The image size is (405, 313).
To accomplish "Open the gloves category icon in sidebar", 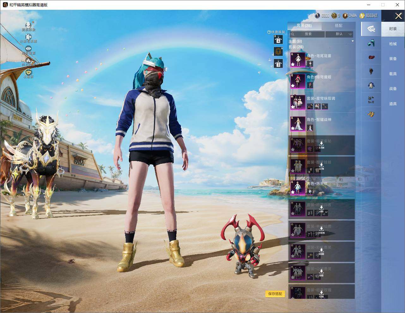I will pyautogui.click(x=371, y=43).
